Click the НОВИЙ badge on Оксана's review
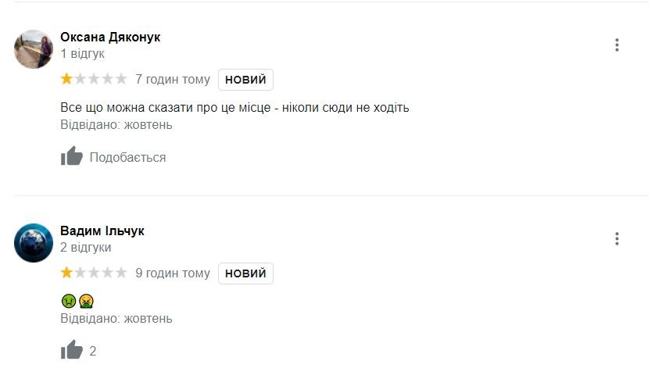The image size is (655, 386). [x=245, y=80]
